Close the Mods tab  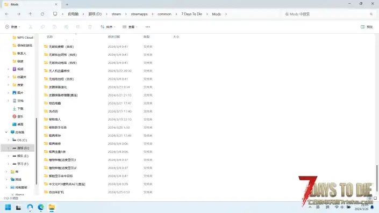56,4
